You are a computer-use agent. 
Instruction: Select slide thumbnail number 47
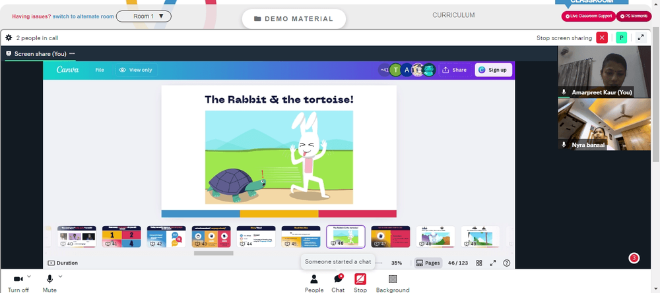(390, 237)
